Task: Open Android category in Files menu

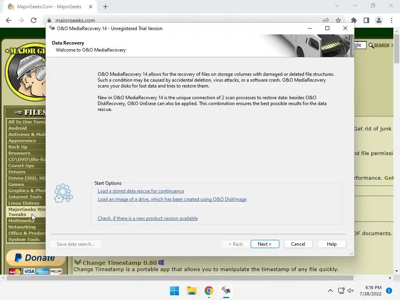Action: [x=17, y=128]
